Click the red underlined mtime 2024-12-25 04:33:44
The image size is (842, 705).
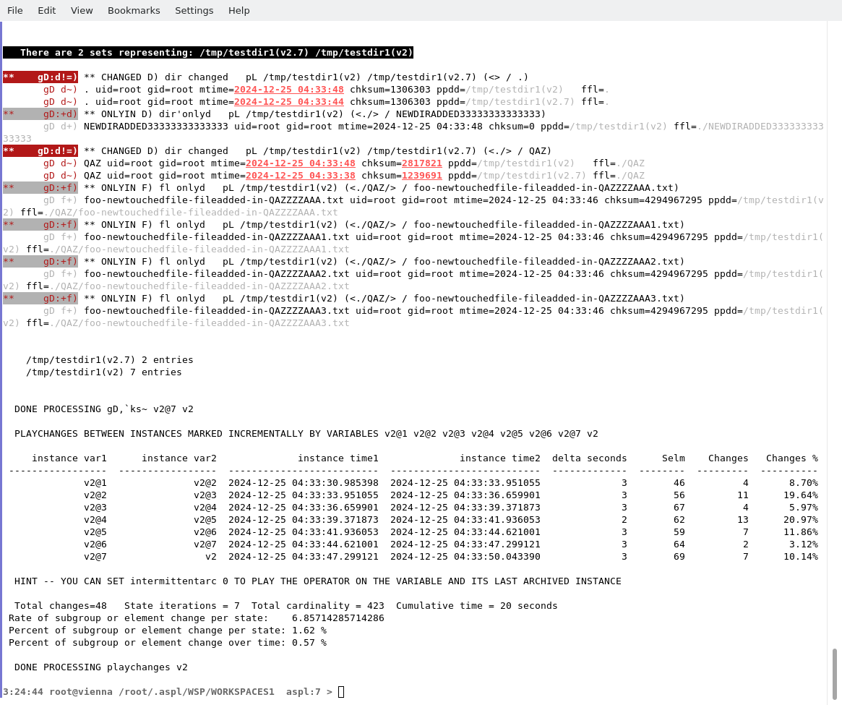288,102
